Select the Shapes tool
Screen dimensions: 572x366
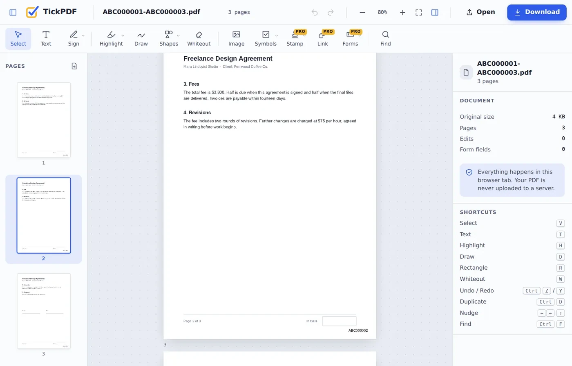coord(169,39)
